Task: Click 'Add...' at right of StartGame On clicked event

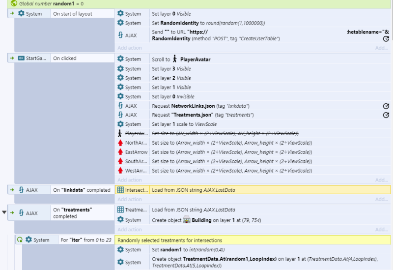Action: pos(382,180)
